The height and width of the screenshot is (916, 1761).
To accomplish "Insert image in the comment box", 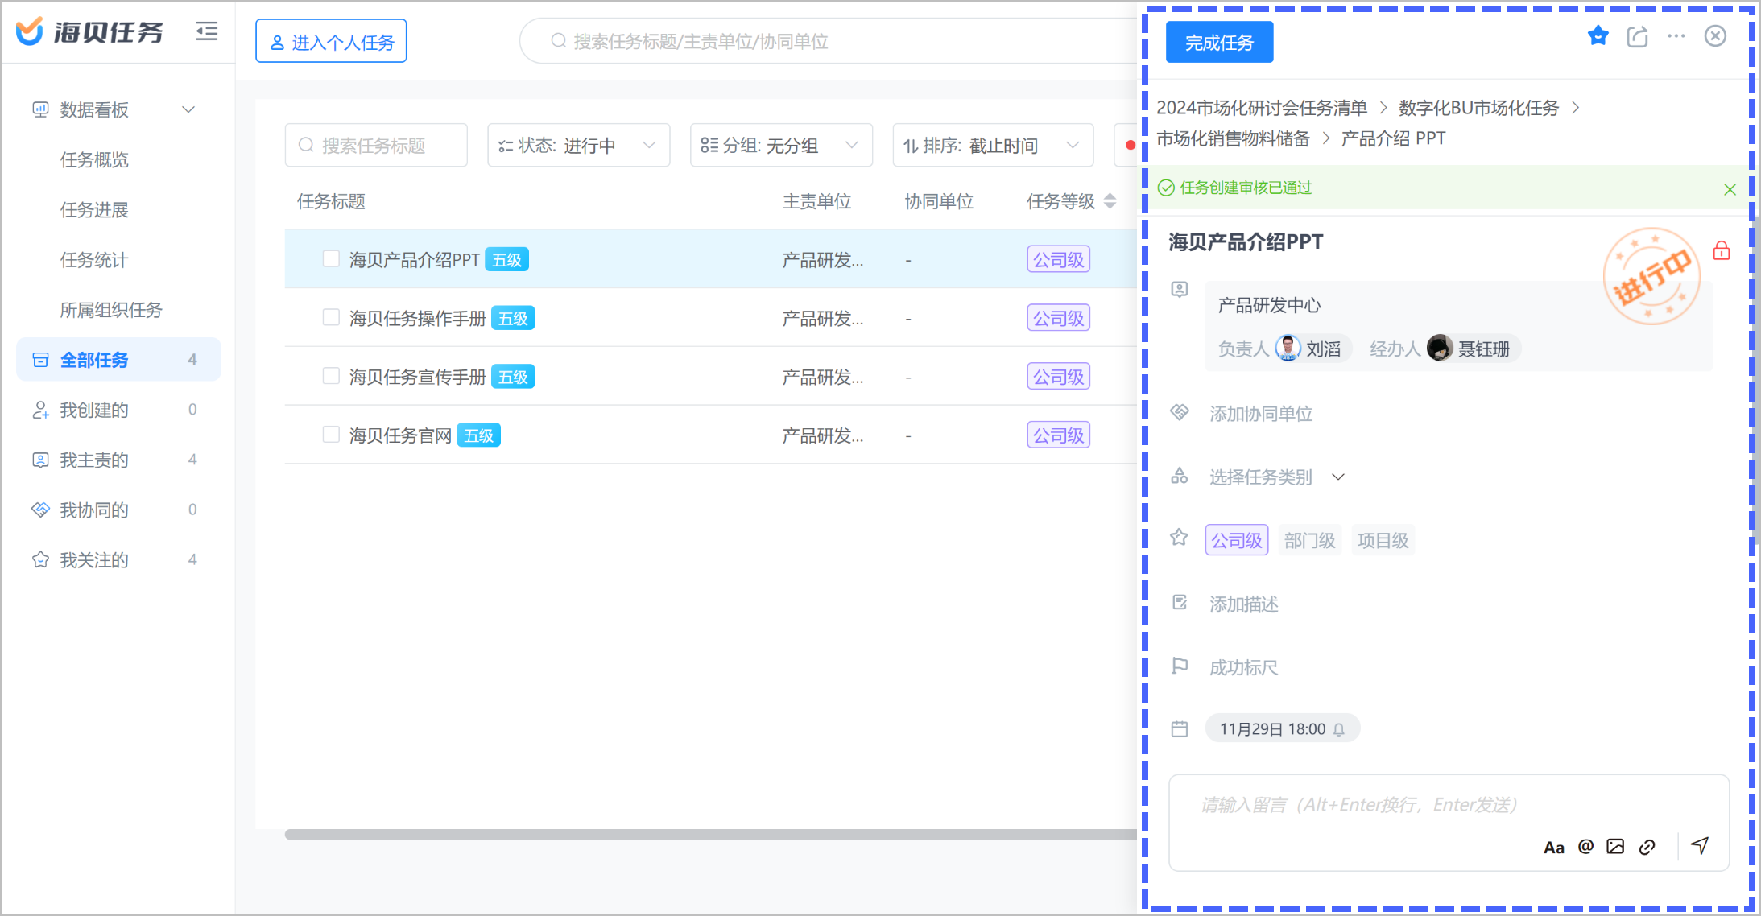I will coord(1615,846).
